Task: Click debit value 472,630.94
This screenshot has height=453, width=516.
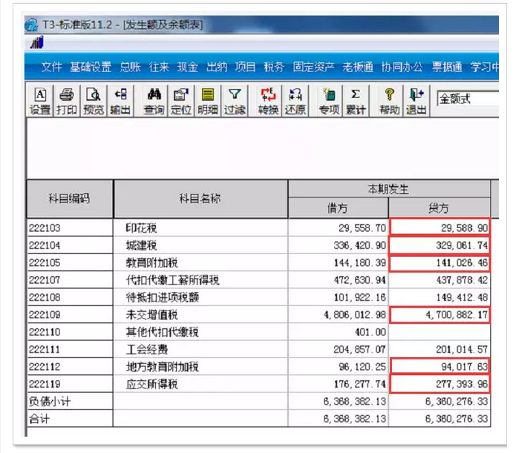Action: 359,280
